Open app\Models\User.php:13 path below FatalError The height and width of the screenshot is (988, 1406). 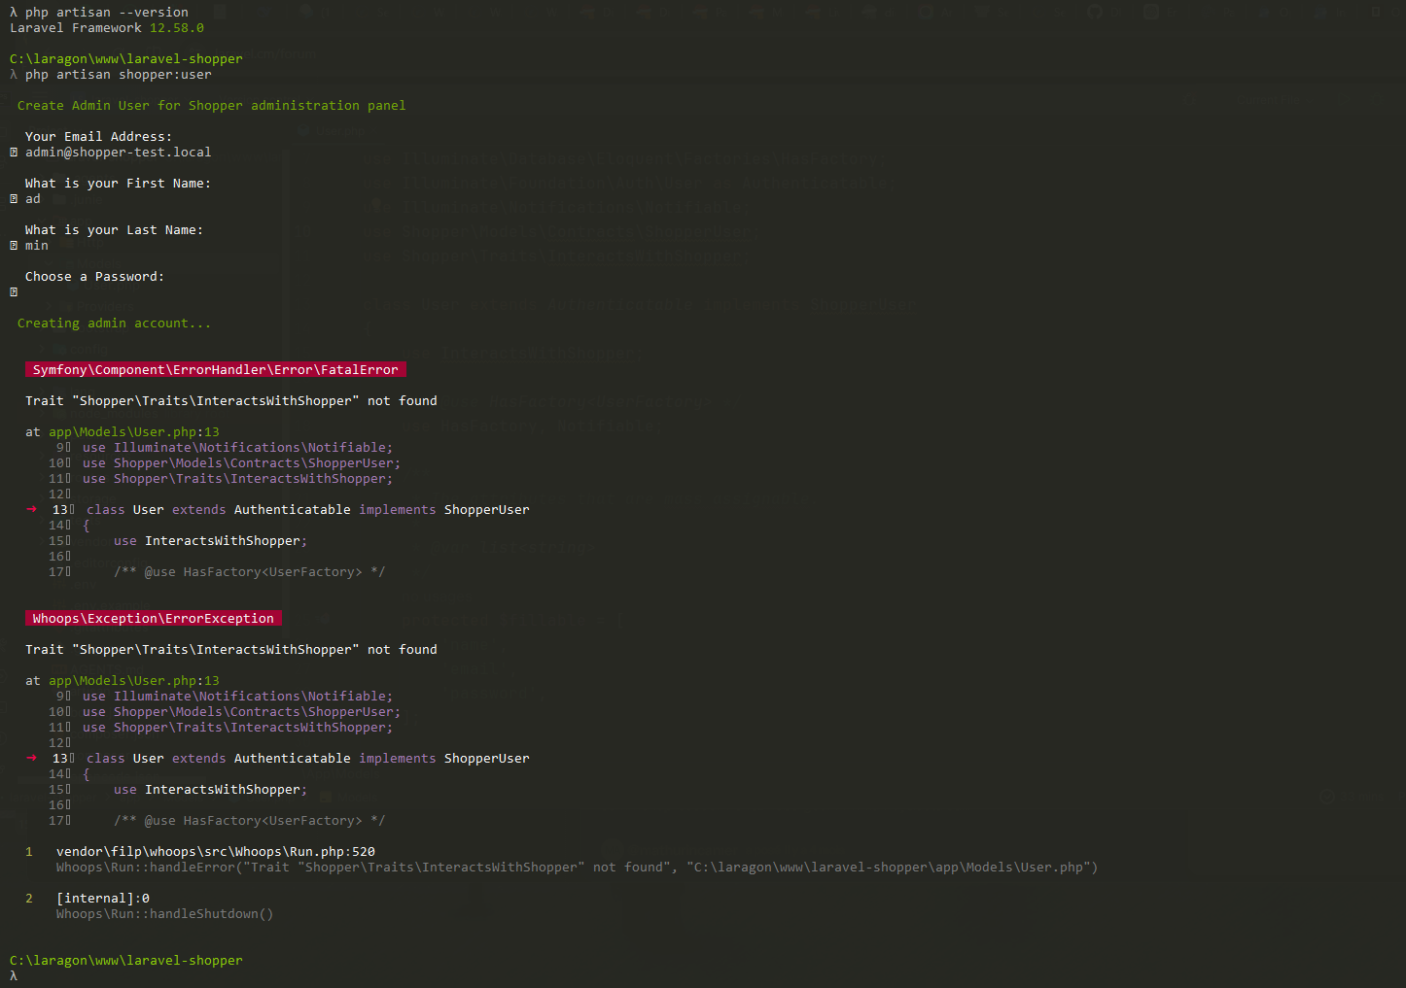click(x=134, y=432)
